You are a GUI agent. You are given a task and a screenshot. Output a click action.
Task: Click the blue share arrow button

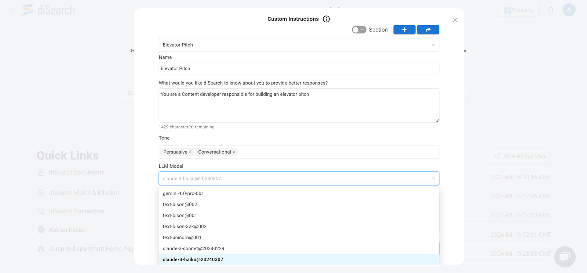point(428,30)
